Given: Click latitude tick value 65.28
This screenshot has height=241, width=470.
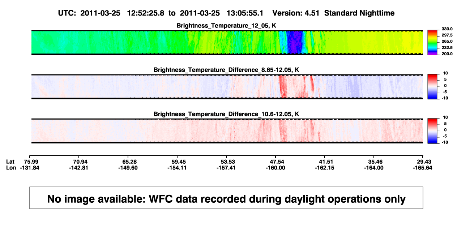Looking at the screenshot, I should (129, 161).
